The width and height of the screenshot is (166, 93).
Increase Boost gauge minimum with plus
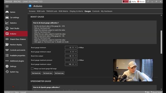coord(73,48)
